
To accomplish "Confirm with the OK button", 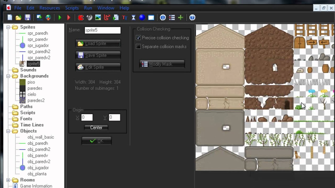I will (97, 141).
